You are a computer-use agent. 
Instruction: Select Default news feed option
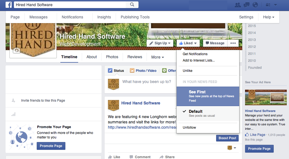[208, 113]
